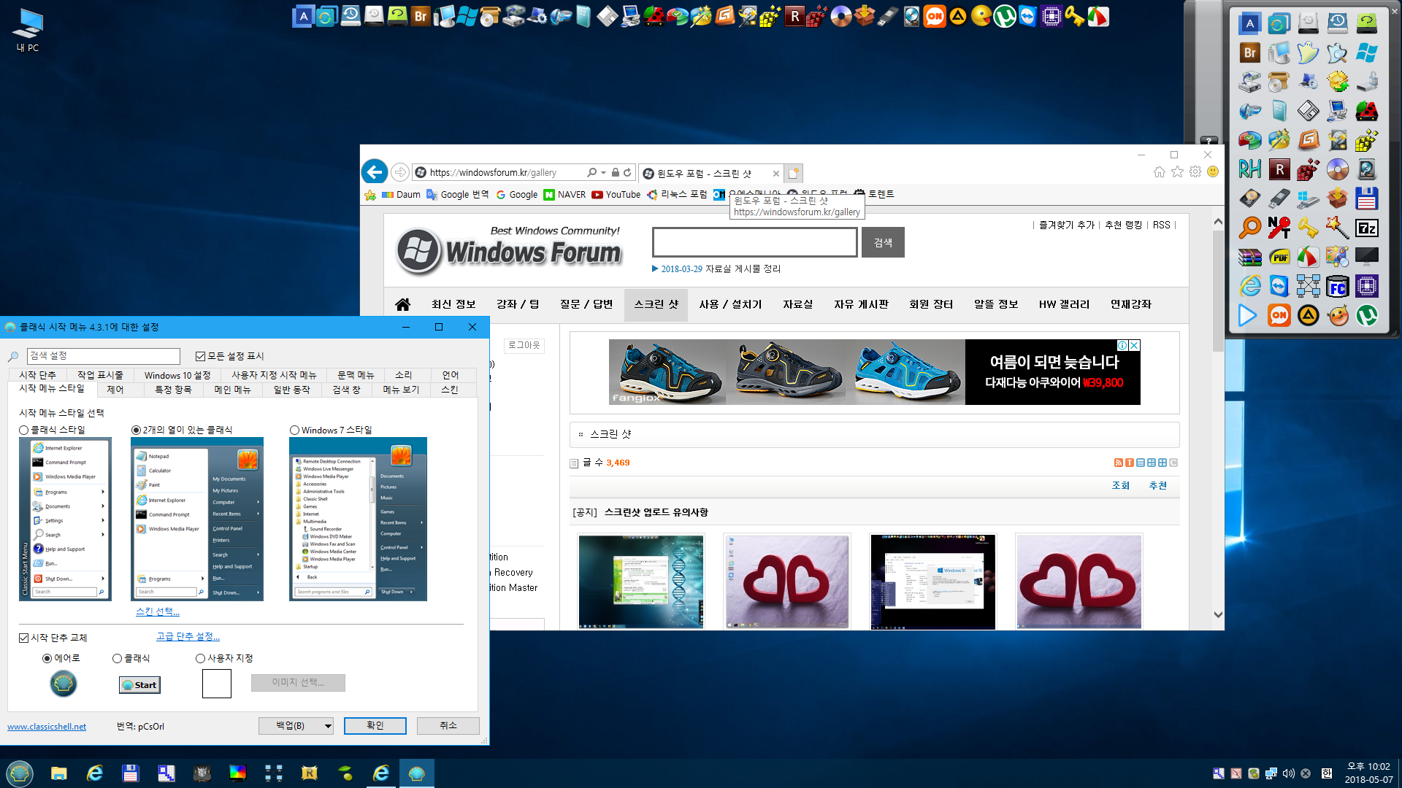Open blue floppy disk icon in side panel

(1366, 198)
